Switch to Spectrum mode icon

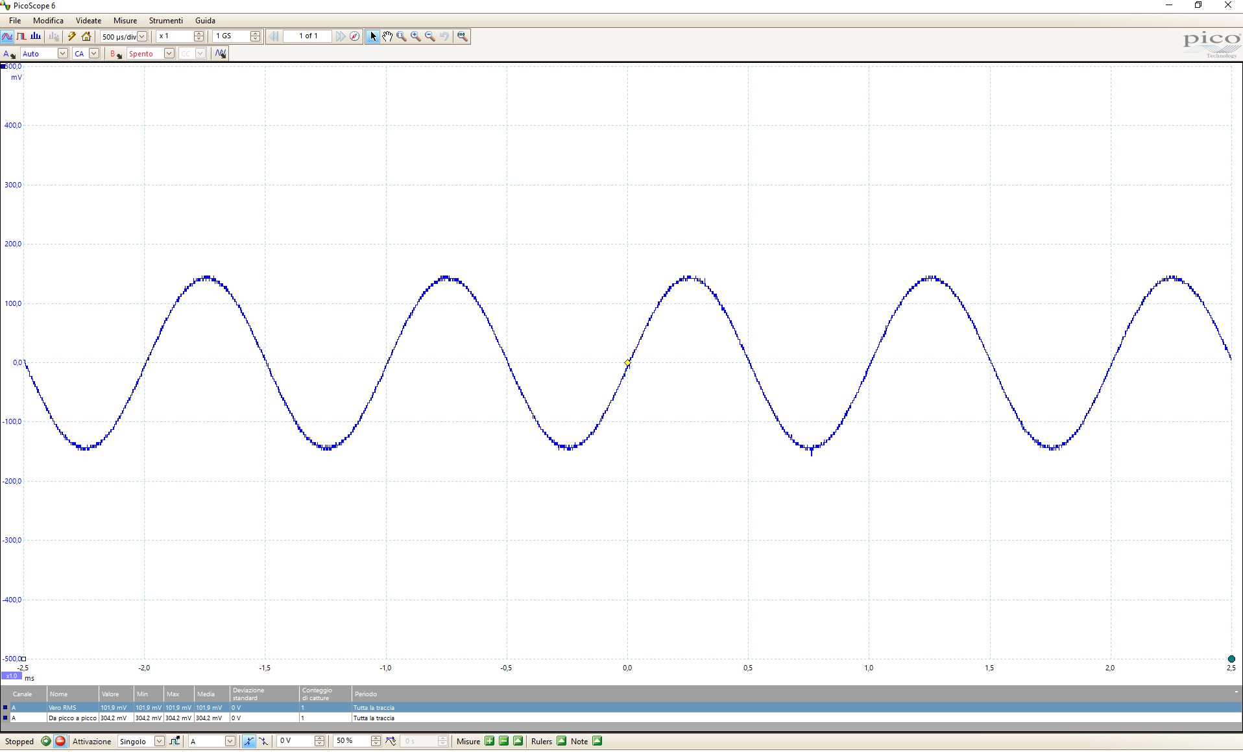point(36,36)
